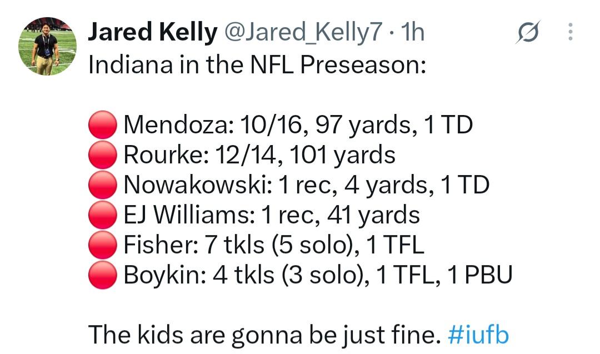
Task: Follow the #iufb hashtag
Action: (478, 335)
